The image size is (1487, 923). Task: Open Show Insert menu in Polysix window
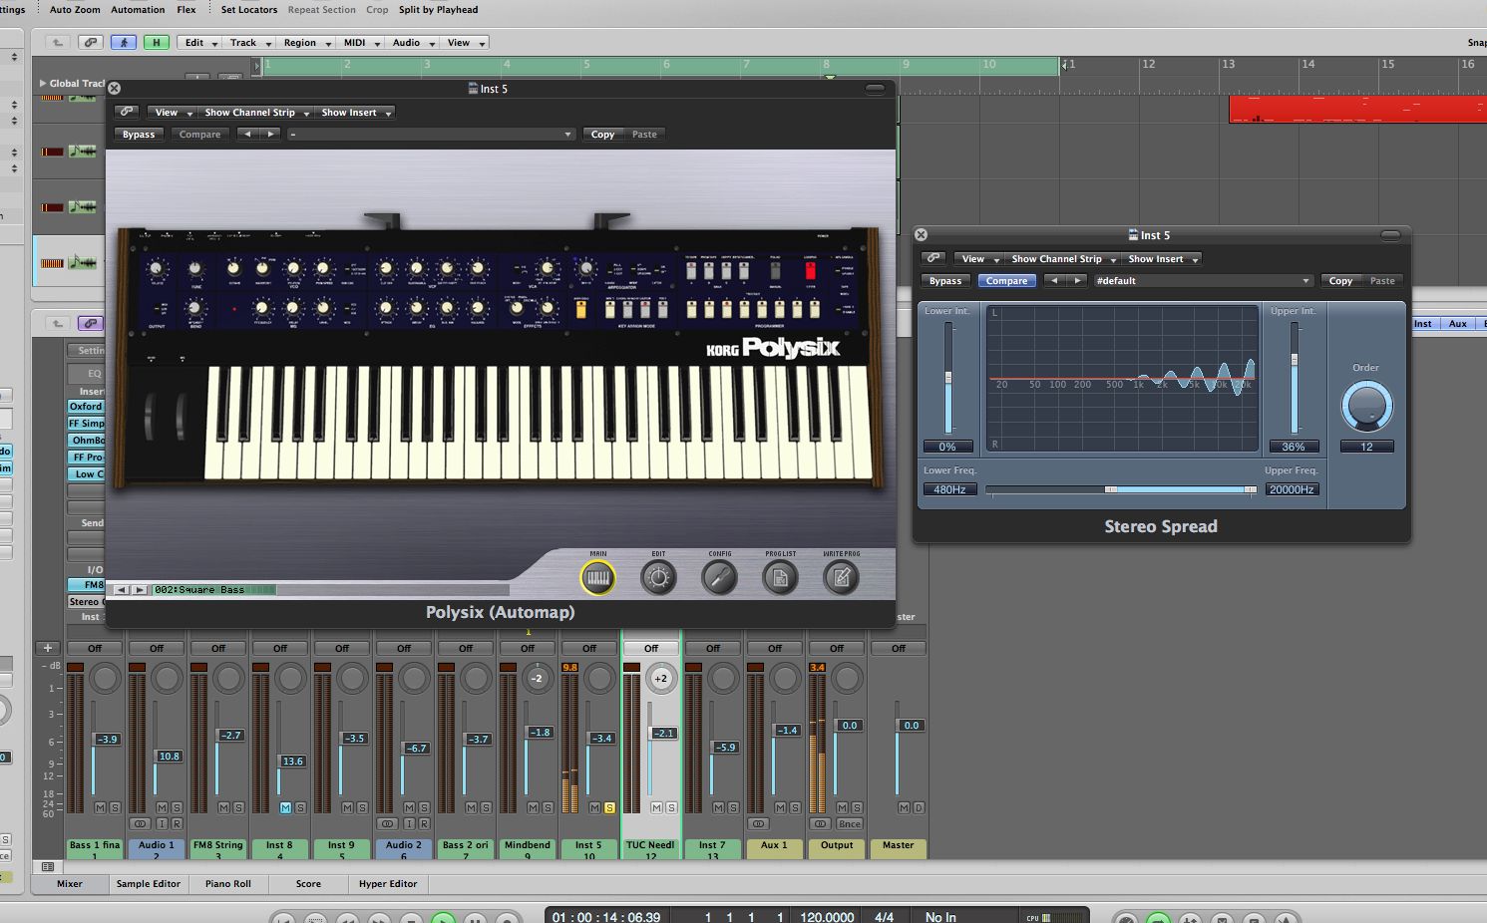(354, 113)
